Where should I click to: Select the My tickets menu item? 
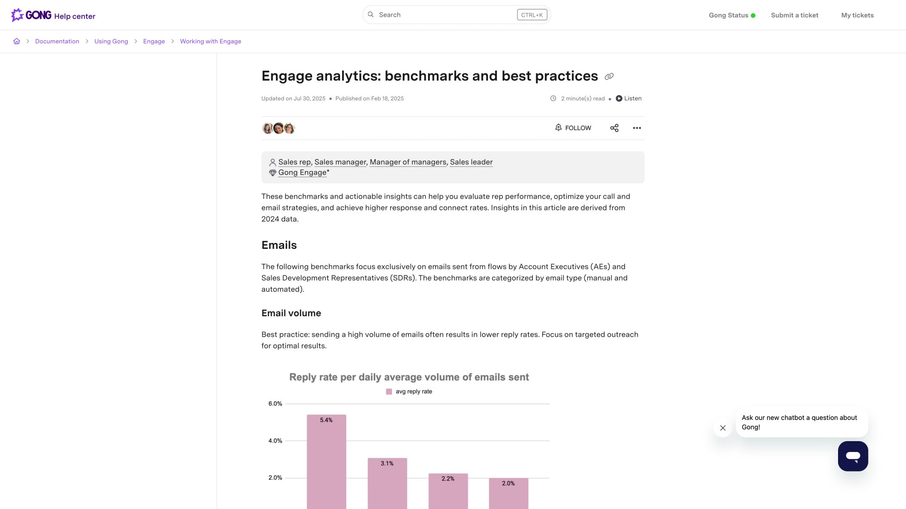pos(857,15)
